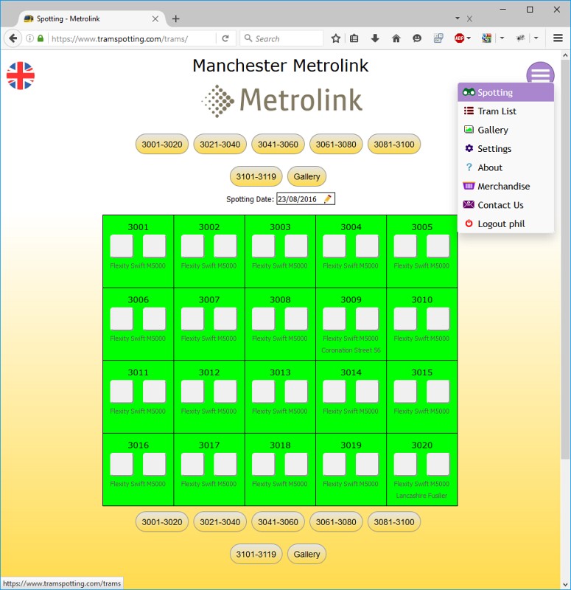The width and height of the screenshot is (571, 590).
Task: Open Firefox main menu icon
Action: click(x=558, y=38)
